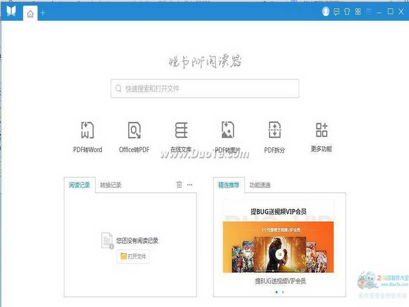409x307 pixels.
Task: Open the three-dot more options menu
Action: tap(190, 185)
